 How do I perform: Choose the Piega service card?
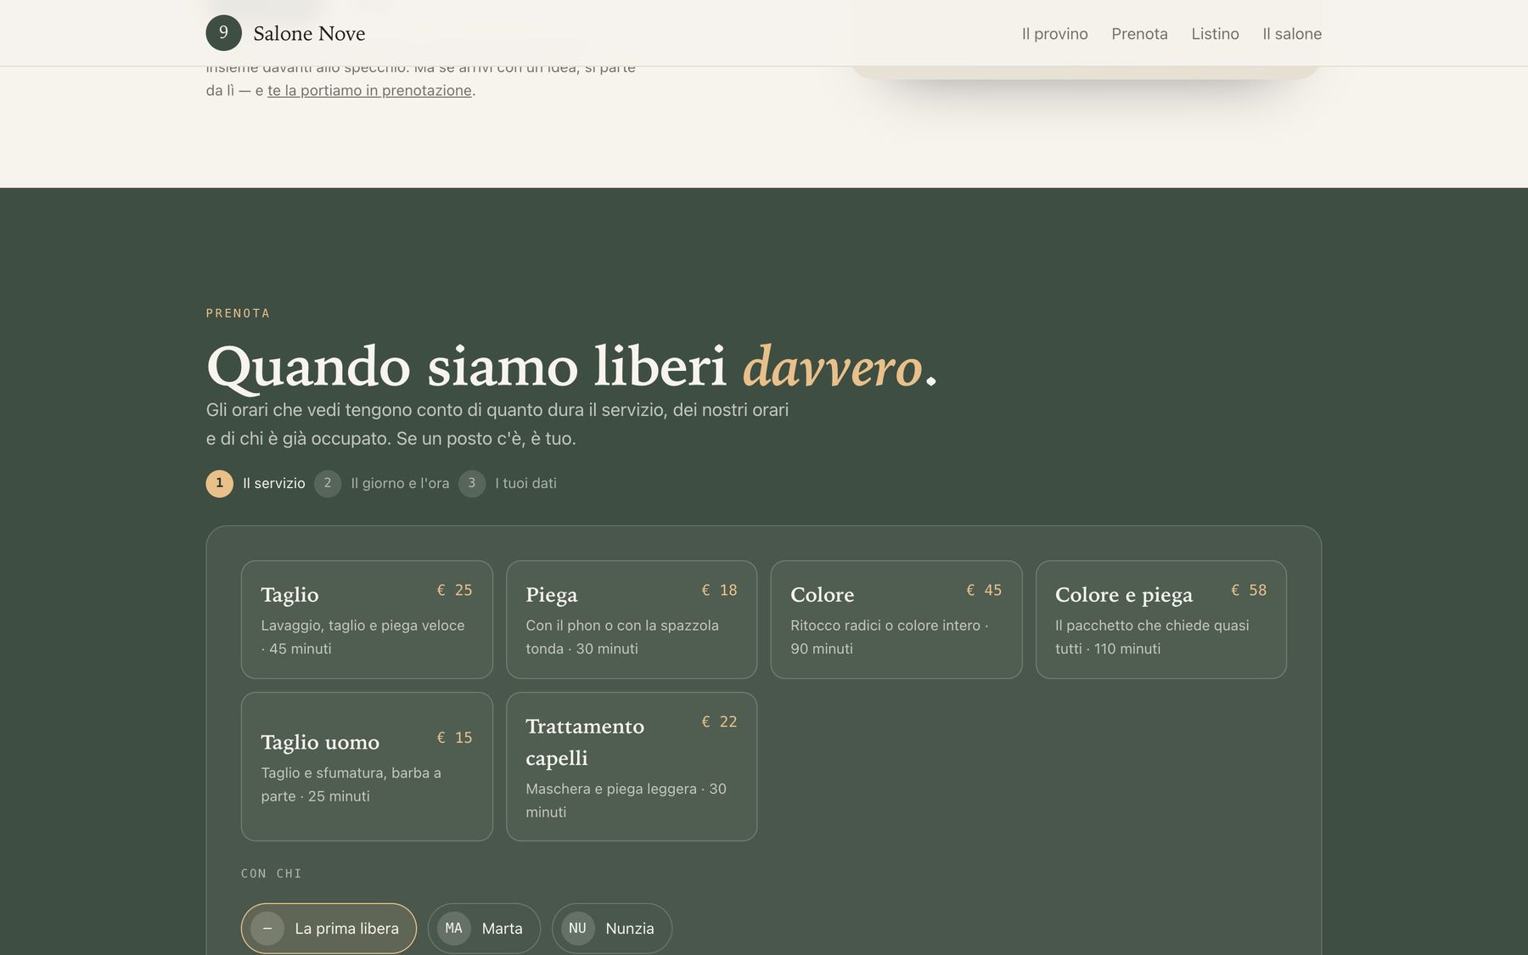click(x=632, y=619)
